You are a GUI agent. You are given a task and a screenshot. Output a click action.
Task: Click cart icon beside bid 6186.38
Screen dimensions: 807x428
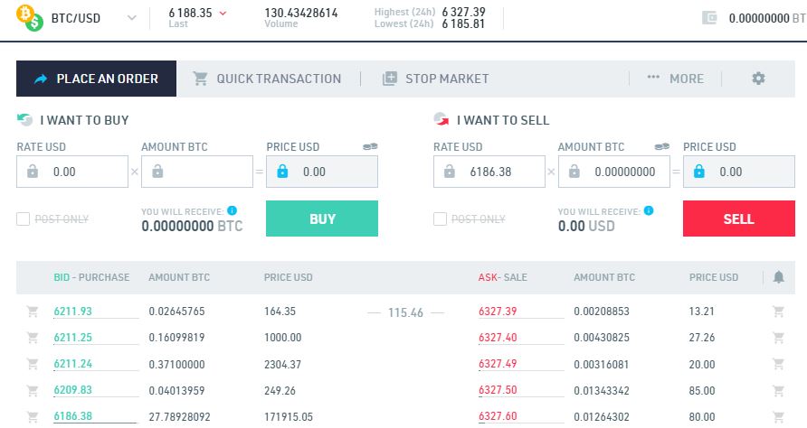33,416
